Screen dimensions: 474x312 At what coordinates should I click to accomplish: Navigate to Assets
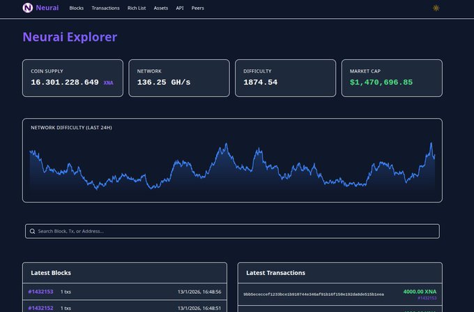pos(161,8)
